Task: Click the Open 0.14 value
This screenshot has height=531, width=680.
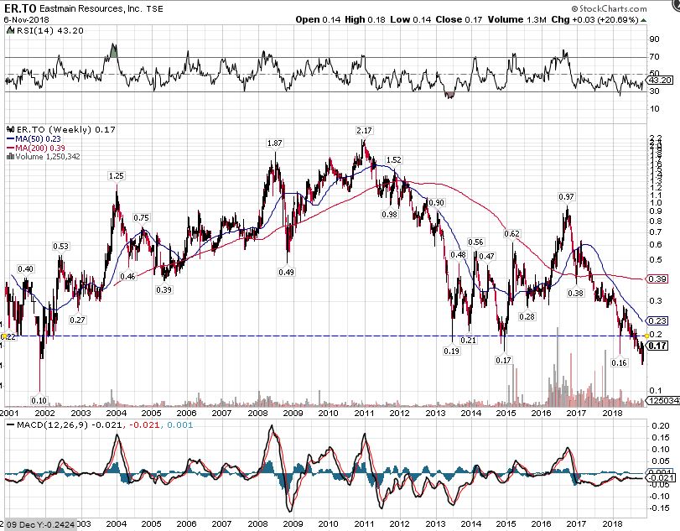Action: 318,19
